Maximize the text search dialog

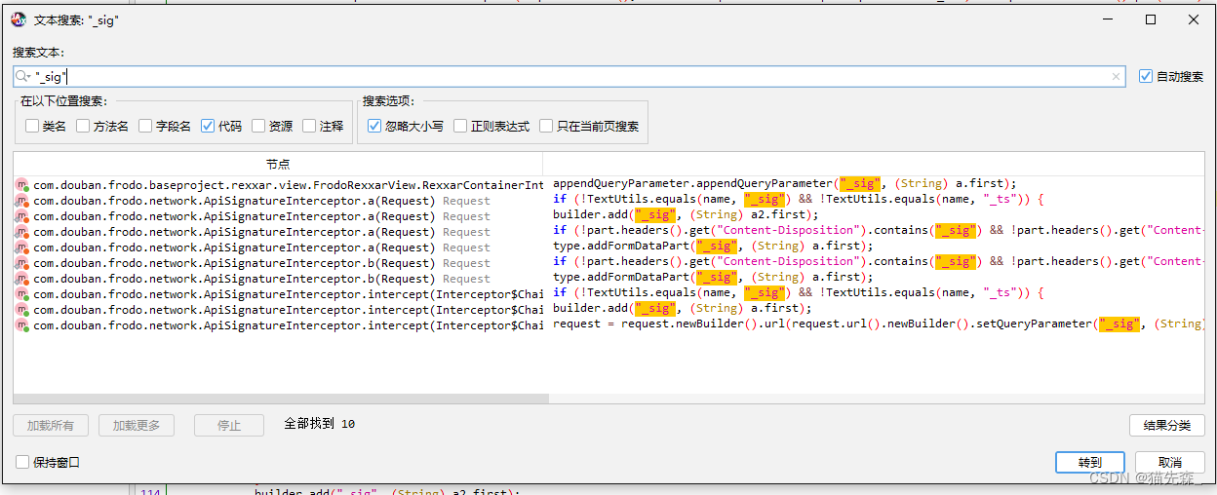tap(1151, 19)
